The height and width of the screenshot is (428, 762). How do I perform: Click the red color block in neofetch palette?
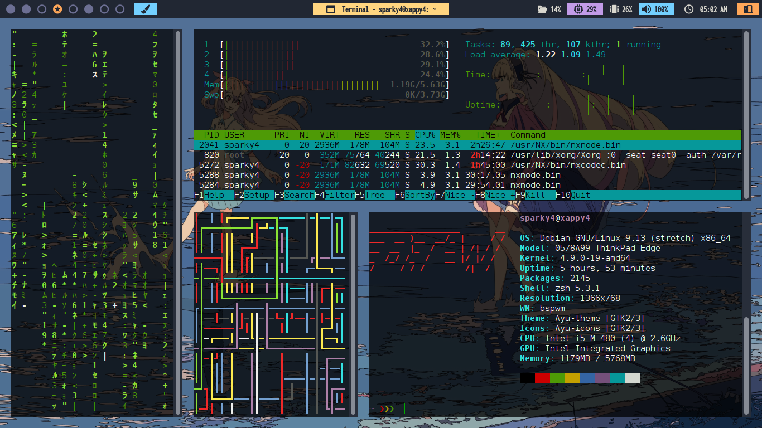click(x=542, y=378)
